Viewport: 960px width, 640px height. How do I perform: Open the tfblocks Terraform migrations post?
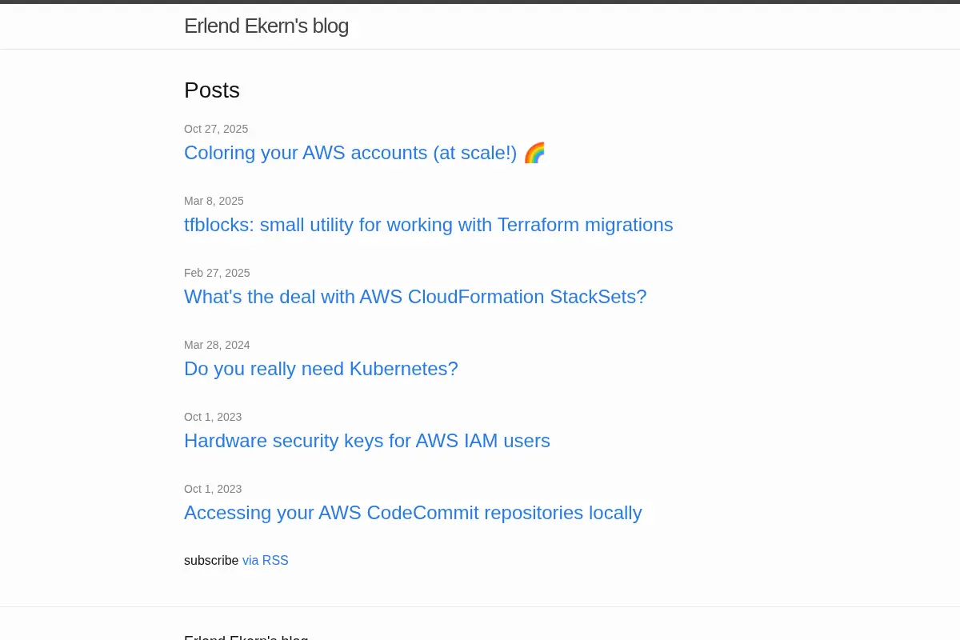429,225
